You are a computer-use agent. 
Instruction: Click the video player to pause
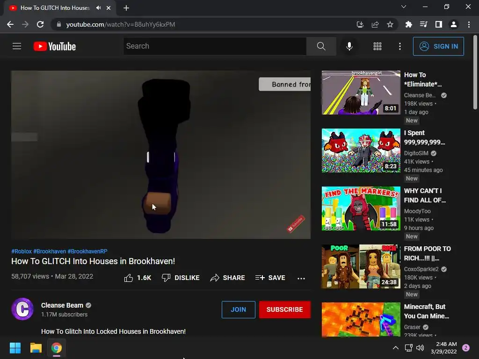161,155
